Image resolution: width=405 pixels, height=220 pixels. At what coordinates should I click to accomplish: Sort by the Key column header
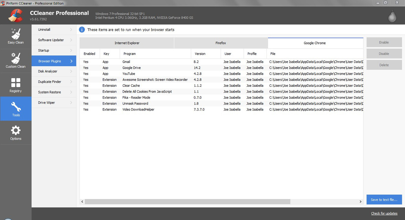110,54
